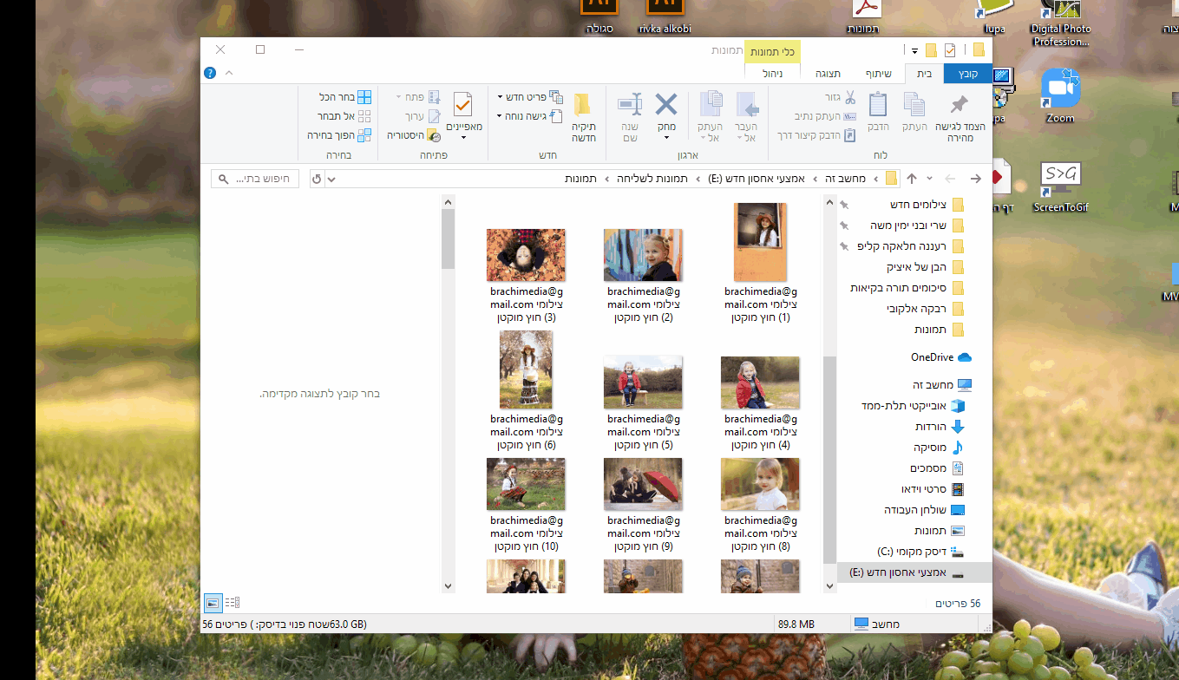Open OneDrive in the navigation pane

(x=940, y=357)
